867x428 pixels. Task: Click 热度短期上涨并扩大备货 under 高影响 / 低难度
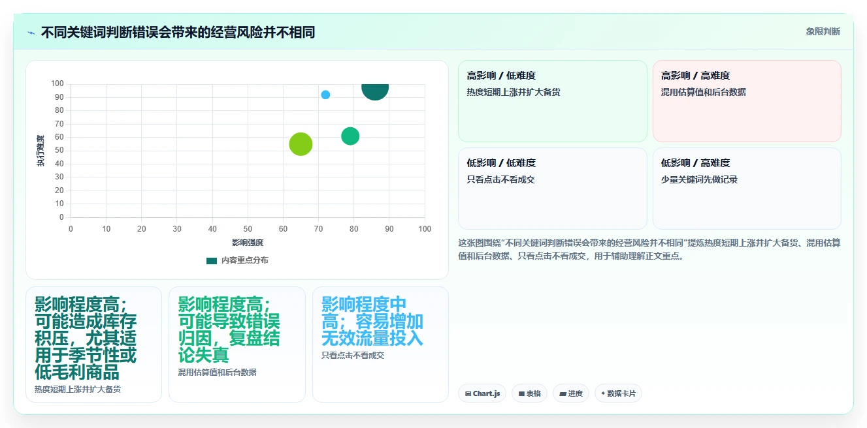tap(514, 92)
